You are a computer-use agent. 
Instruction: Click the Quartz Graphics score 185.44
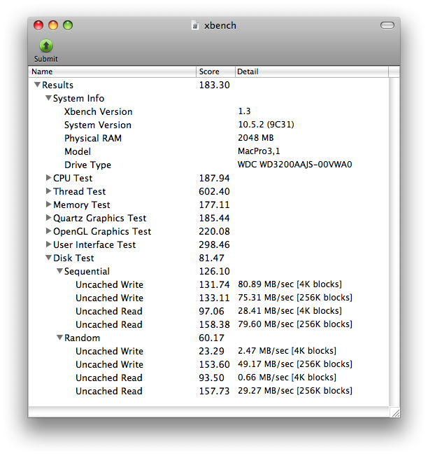(x=214, y=218)
